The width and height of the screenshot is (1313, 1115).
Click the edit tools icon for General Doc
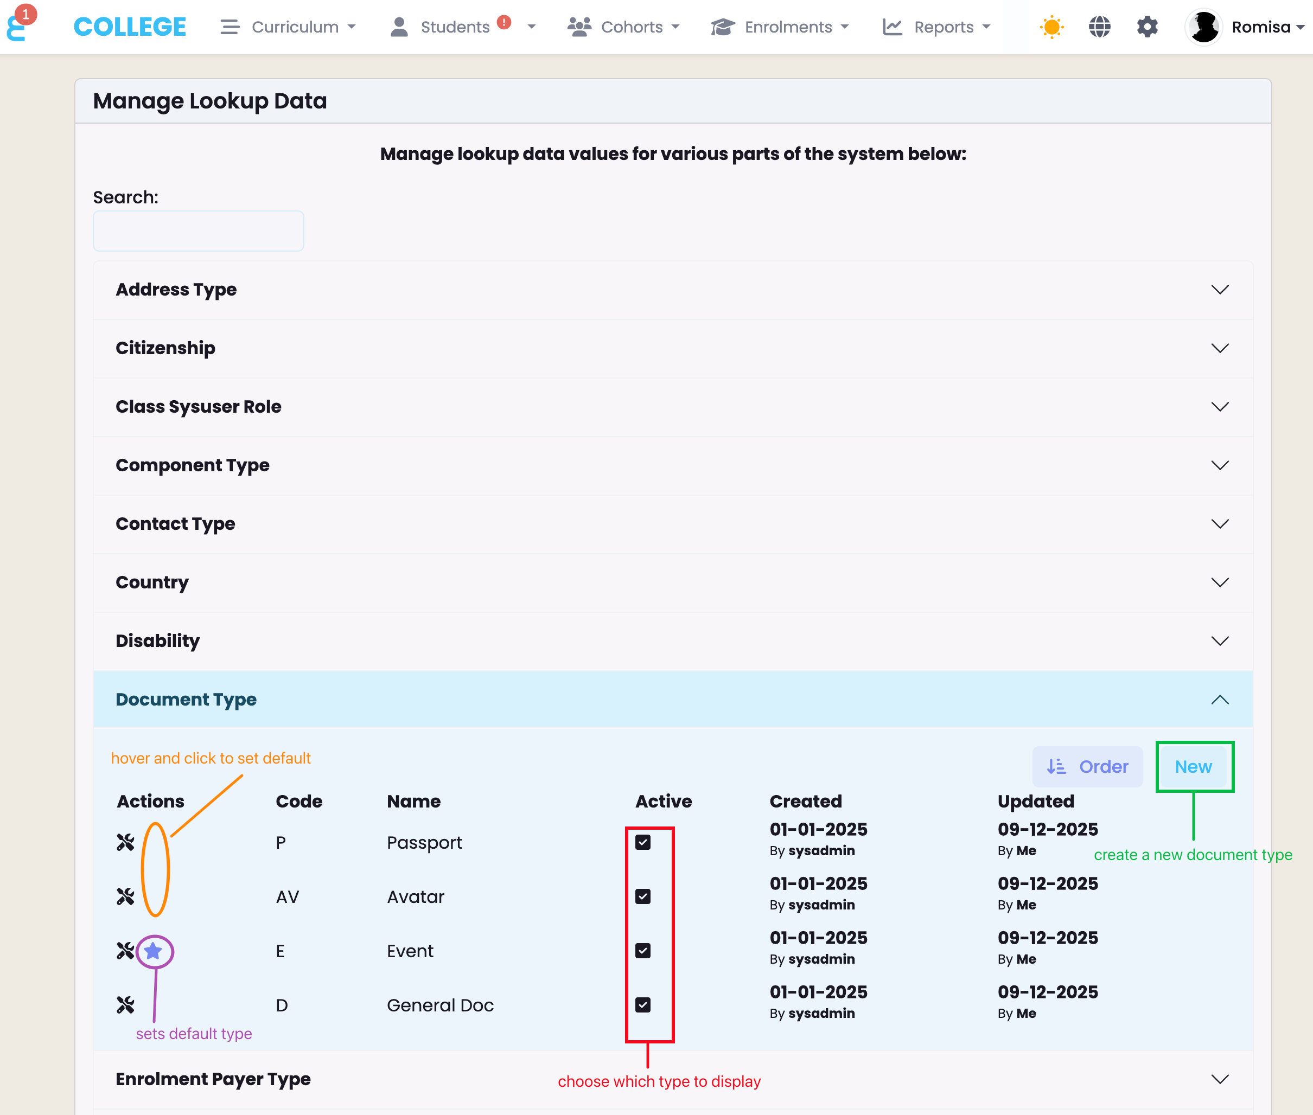point(125,1004)
